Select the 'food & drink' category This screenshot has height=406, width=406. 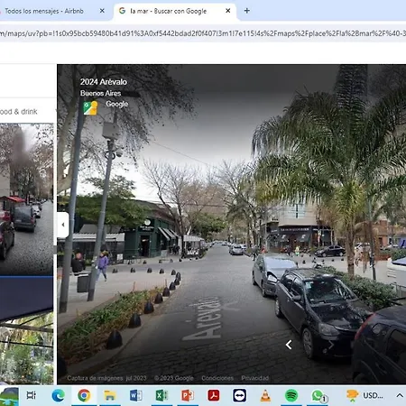(19, 112)
